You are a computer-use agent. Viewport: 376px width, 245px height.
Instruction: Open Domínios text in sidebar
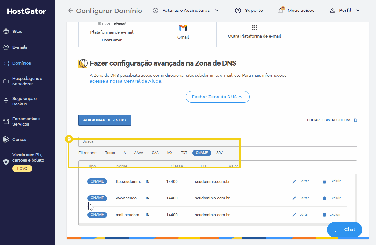click(22, 63)
